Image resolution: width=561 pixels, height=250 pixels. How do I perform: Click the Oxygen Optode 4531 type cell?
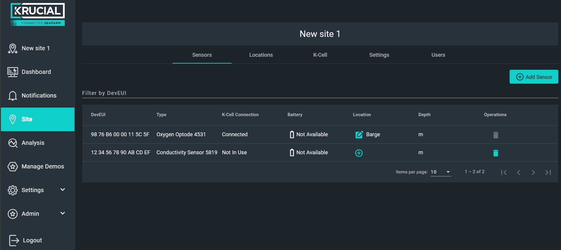pyautogui.click(x=181, y=134)
